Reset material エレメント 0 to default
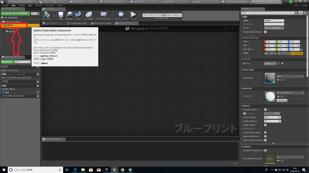 (285, 96)
